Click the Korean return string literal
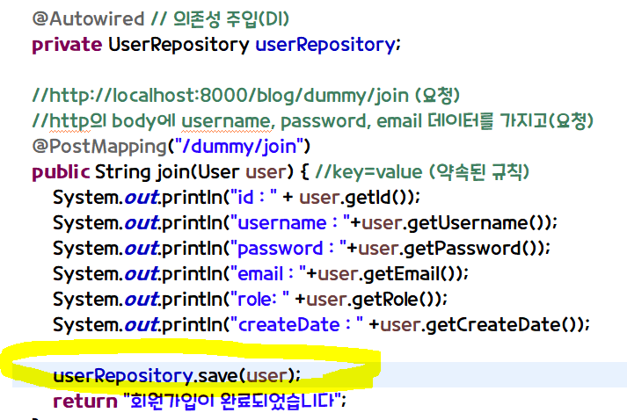 click(x=233, y=401)
